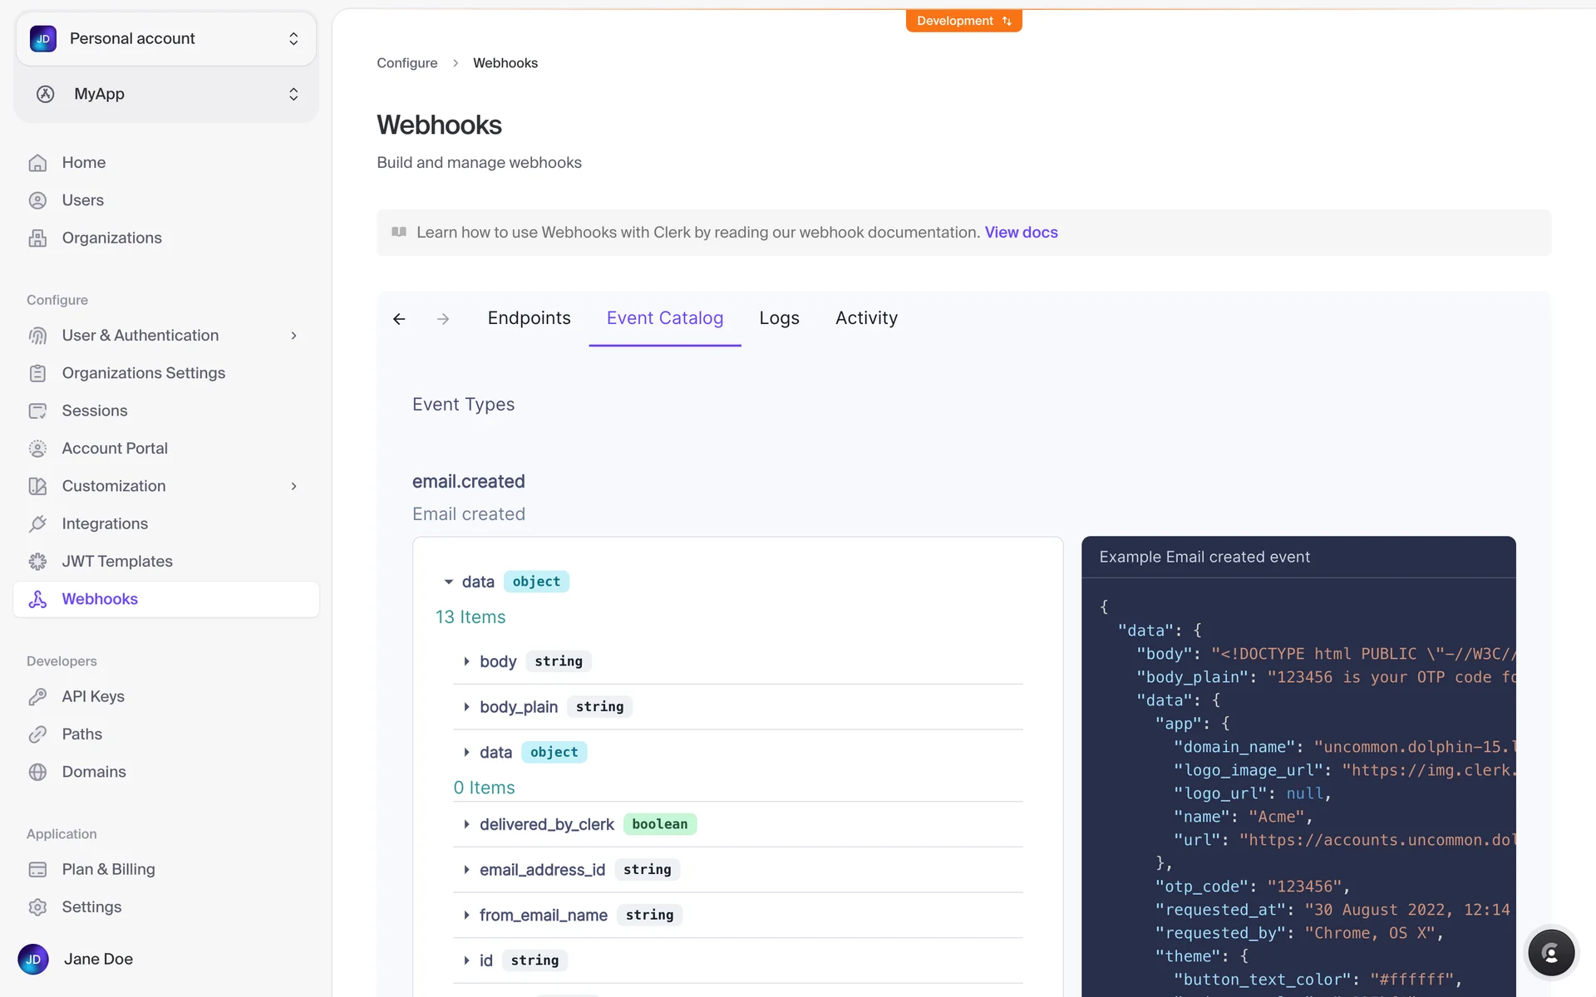Click the Domains globe icon
The image size is (1596, 997).
pos(37,772)
